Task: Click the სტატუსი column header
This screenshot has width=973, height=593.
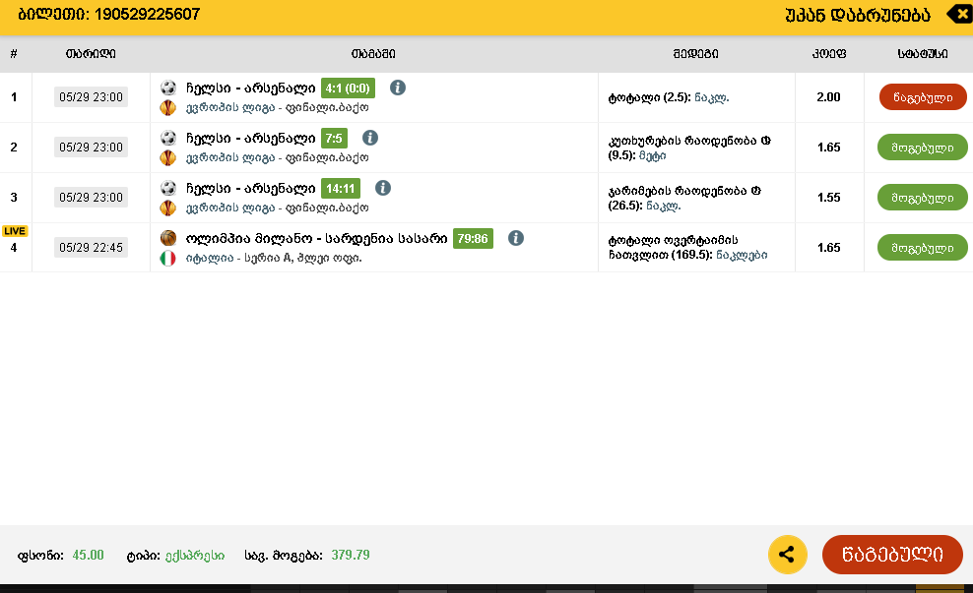Action: pyautogui.click(x=923, y=54)
